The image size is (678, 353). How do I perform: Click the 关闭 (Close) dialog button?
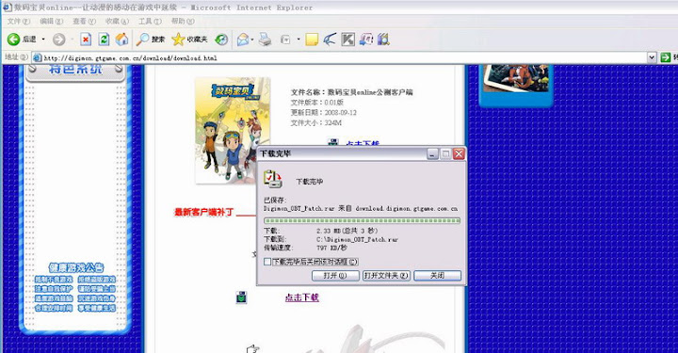click(x=437, y=276)
